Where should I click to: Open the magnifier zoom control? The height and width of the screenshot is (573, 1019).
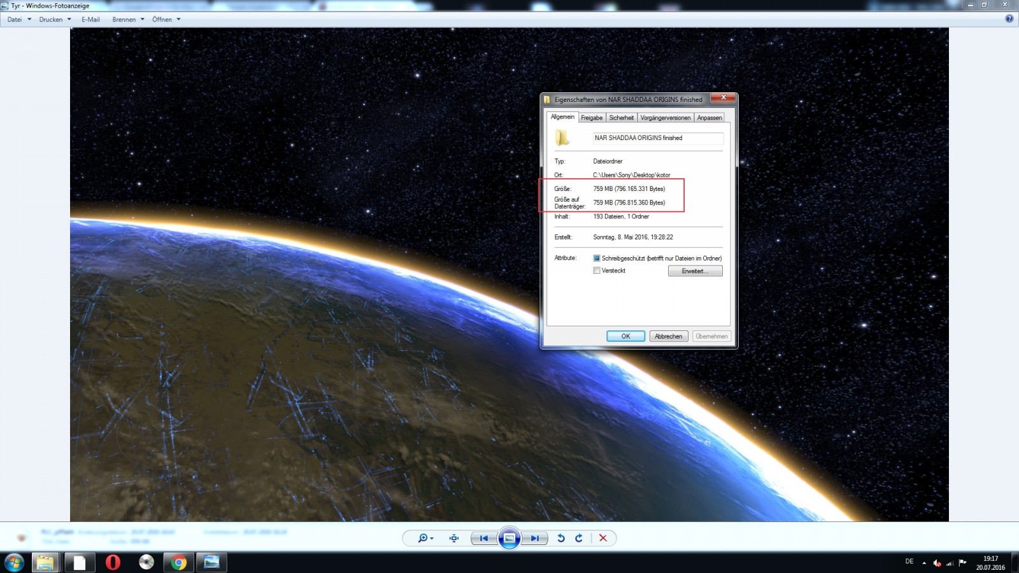click(425, 539)
